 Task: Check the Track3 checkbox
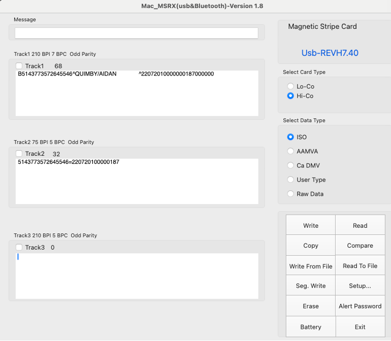coord(19,247)
